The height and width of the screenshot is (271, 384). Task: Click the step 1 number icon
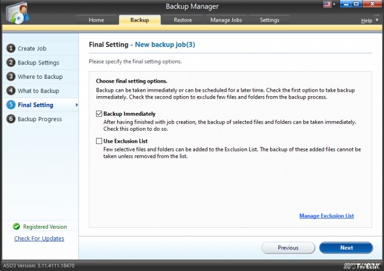tap(11, 48)
